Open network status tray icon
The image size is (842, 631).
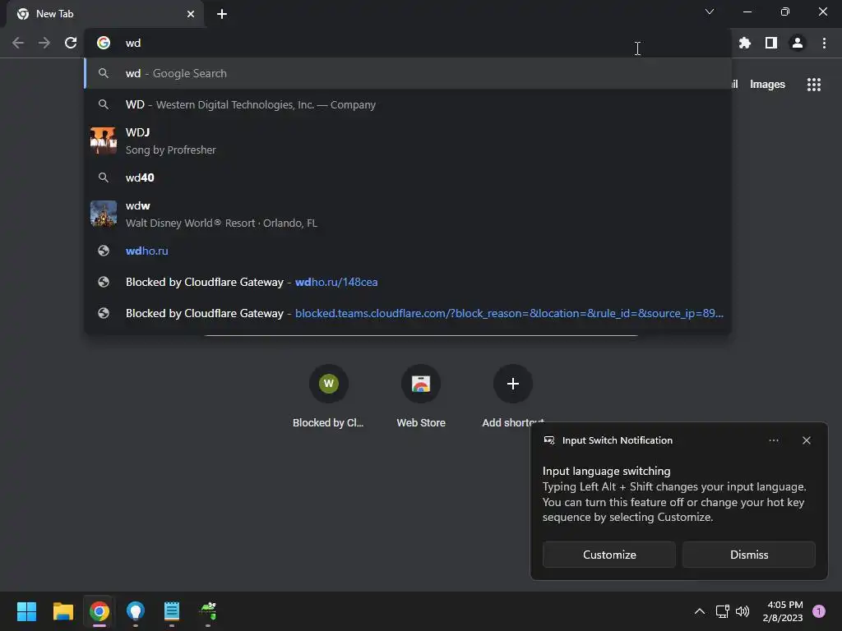pyautogui.click(x=722, y=611)
